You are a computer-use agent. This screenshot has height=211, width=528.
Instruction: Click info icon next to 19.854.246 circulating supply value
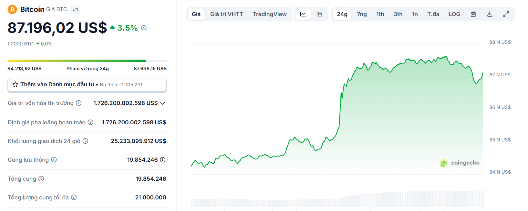click(x=163, y=160)
